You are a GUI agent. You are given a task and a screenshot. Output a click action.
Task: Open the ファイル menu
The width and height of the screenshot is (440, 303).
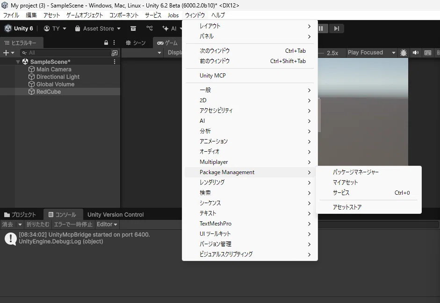[11, 15]
